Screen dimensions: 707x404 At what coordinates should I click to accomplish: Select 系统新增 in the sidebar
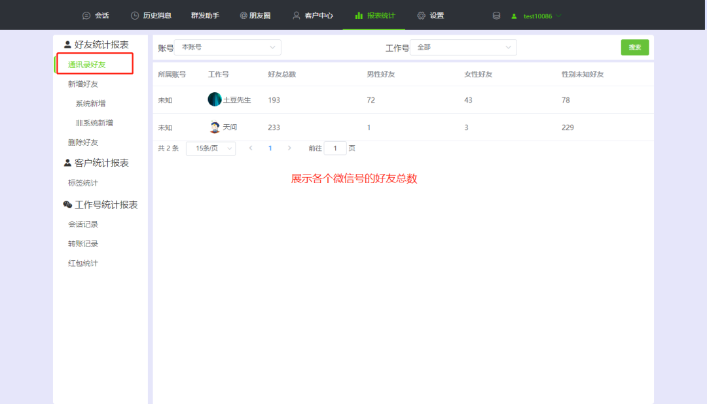coord(90,103)
